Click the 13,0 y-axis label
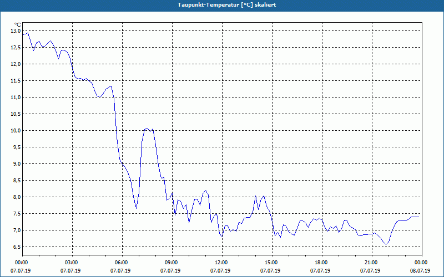 pos(16,31)
